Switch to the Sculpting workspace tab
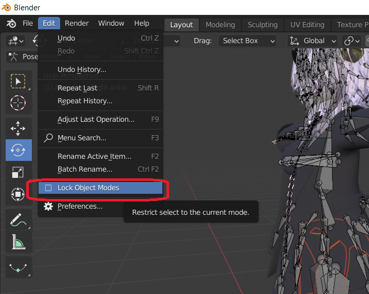This screenshot has height=294, width=369. tap(263, 25)
